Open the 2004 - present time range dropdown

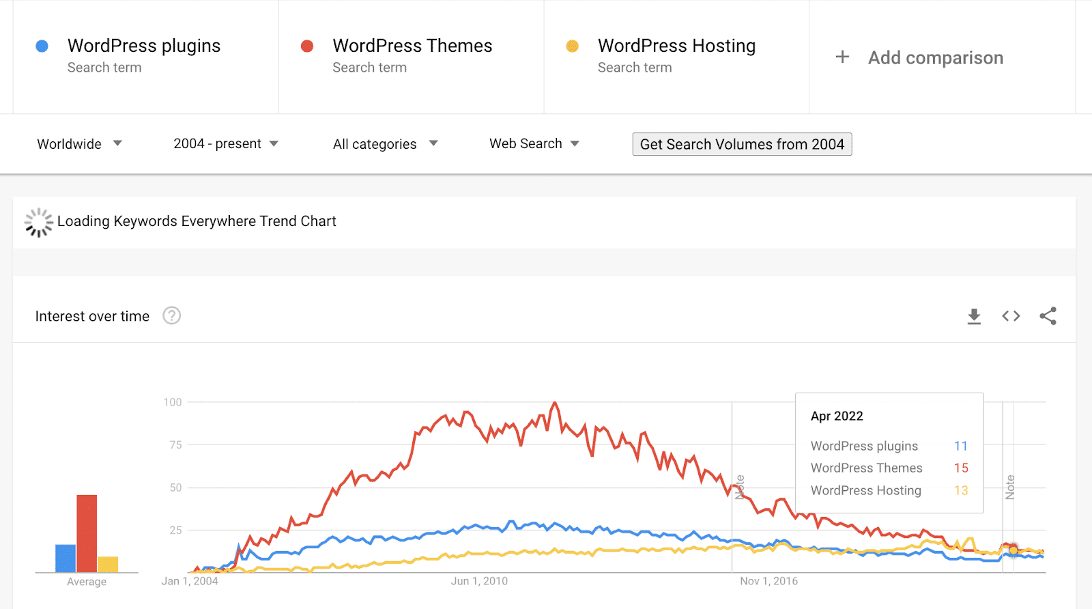225,143
